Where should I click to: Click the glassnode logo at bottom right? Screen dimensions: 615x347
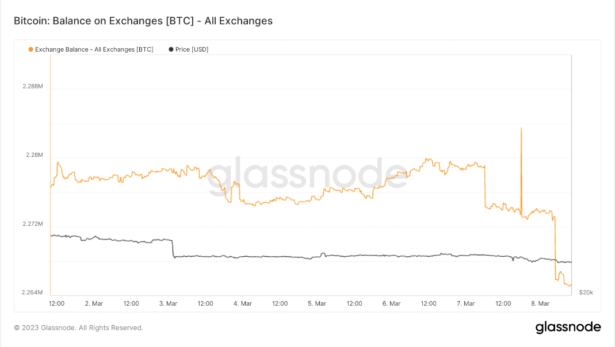pyautogui.click(x=568, y=327)
